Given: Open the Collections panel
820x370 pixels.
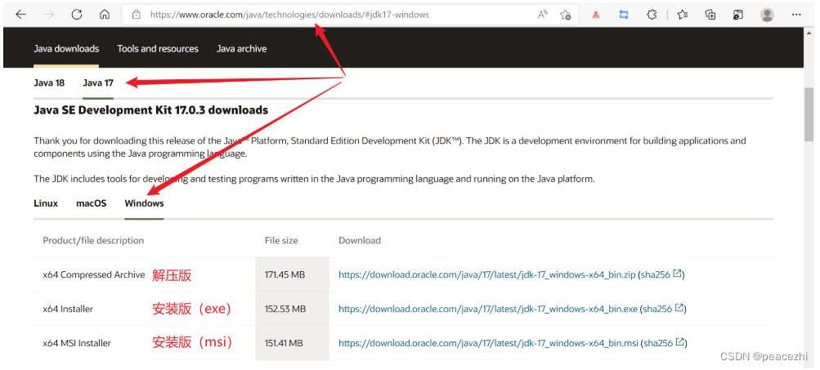Looking at the screenshot, I should [x=710, y=15].
